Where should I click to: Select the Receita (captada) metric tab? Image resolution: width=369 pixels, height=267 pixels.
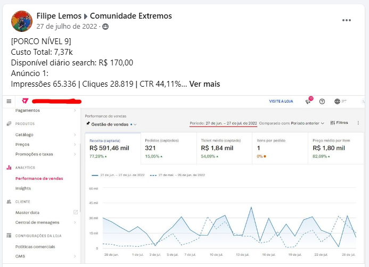point(113,148)
